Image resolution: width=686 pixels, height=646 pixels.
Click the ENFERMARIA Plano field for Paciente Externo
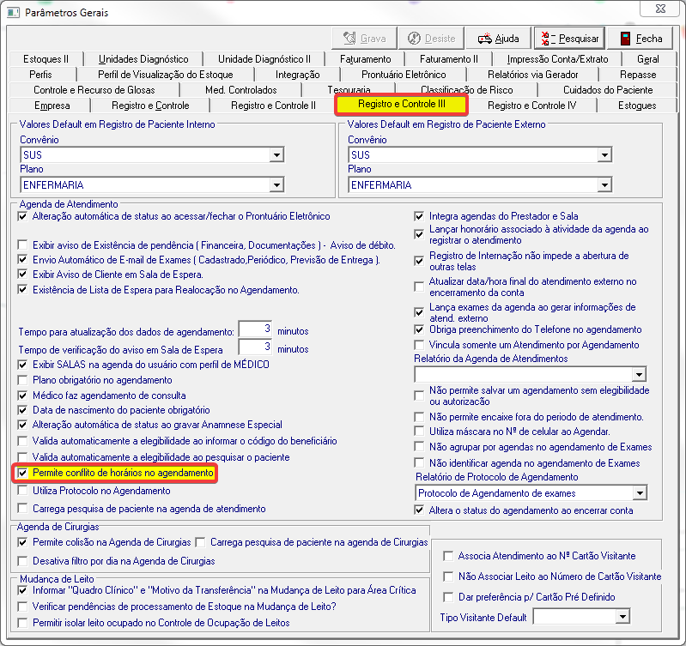[480, 185]
